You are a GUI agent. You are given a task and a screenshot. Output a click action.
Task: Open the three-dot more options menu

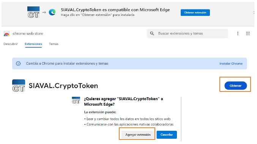pyautogui.click(x=238, y=34)
